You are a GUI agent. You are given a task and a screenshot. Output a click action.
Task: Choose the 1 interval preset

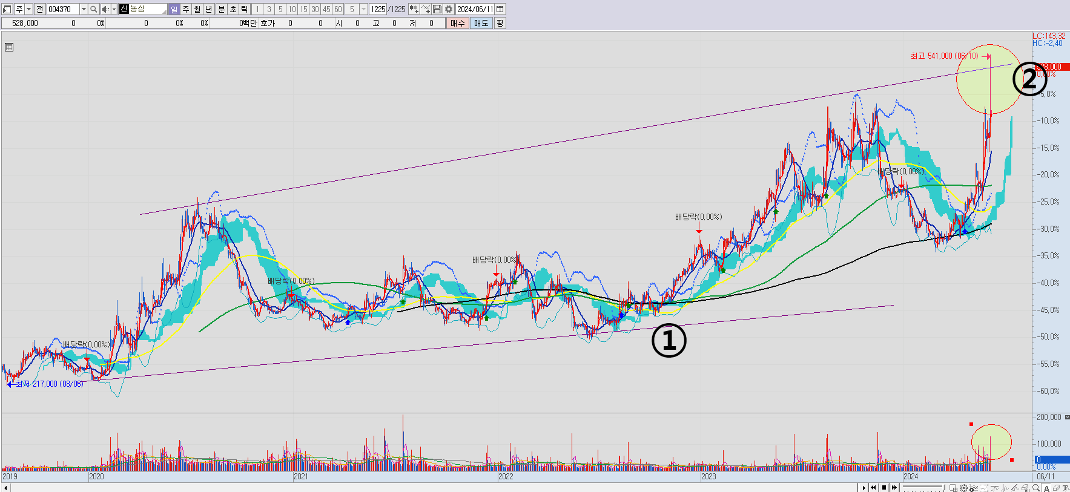257,9
